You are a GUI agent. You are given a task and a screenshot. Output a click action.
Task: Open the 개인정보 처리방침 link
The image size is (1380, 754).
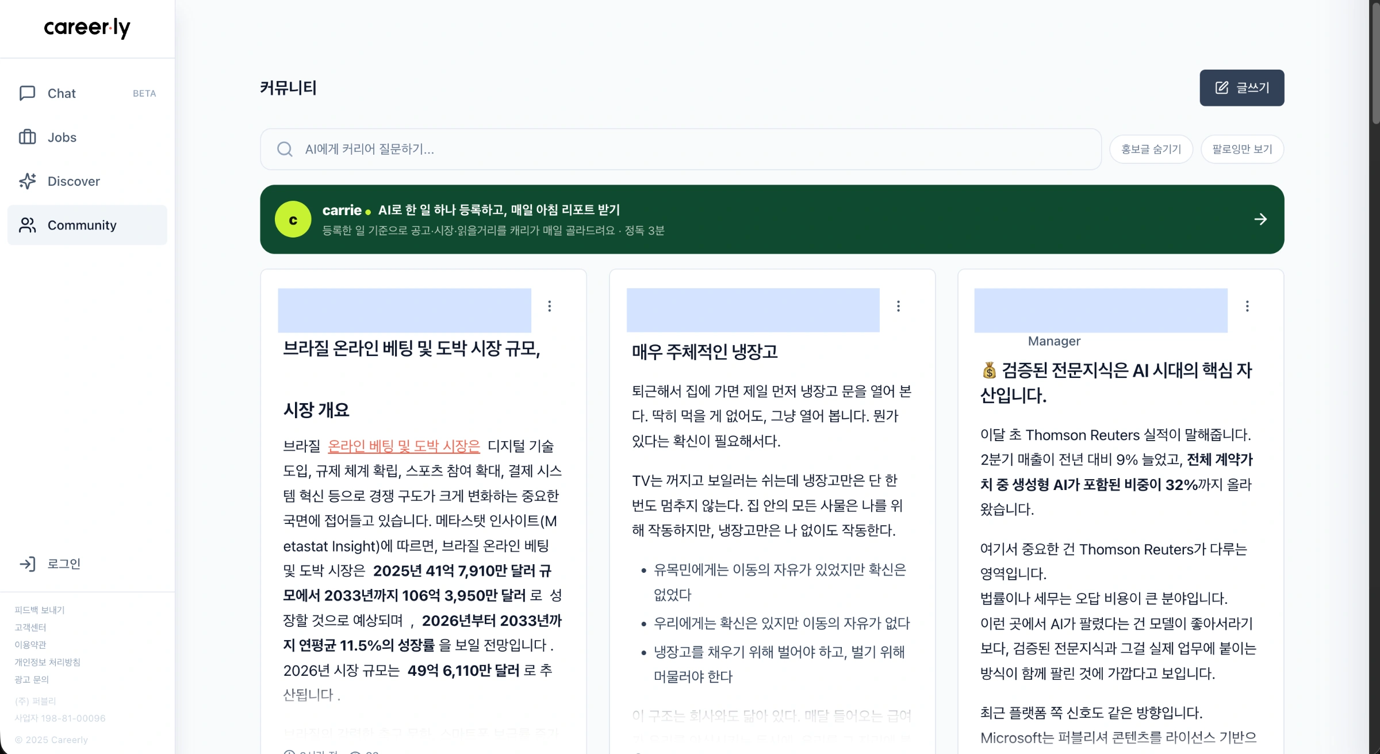point(47,662)
